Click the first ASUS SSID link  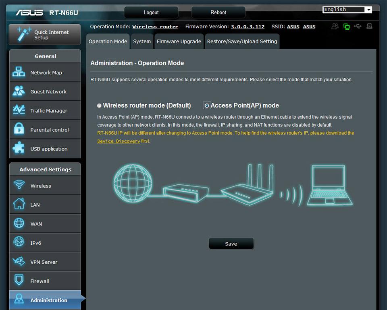tap(293, 27)
